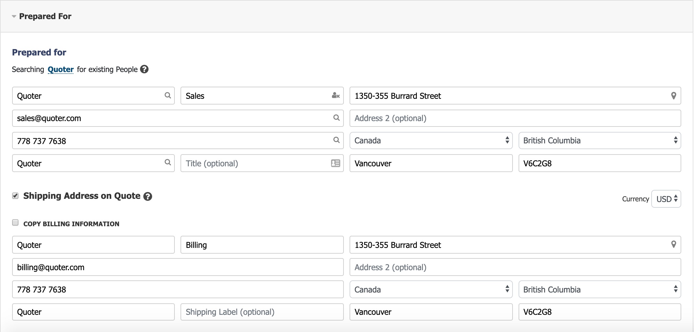694x332 pixels.
Task: Enable Copy Billing Information checkbox
Action: point(15,222)
